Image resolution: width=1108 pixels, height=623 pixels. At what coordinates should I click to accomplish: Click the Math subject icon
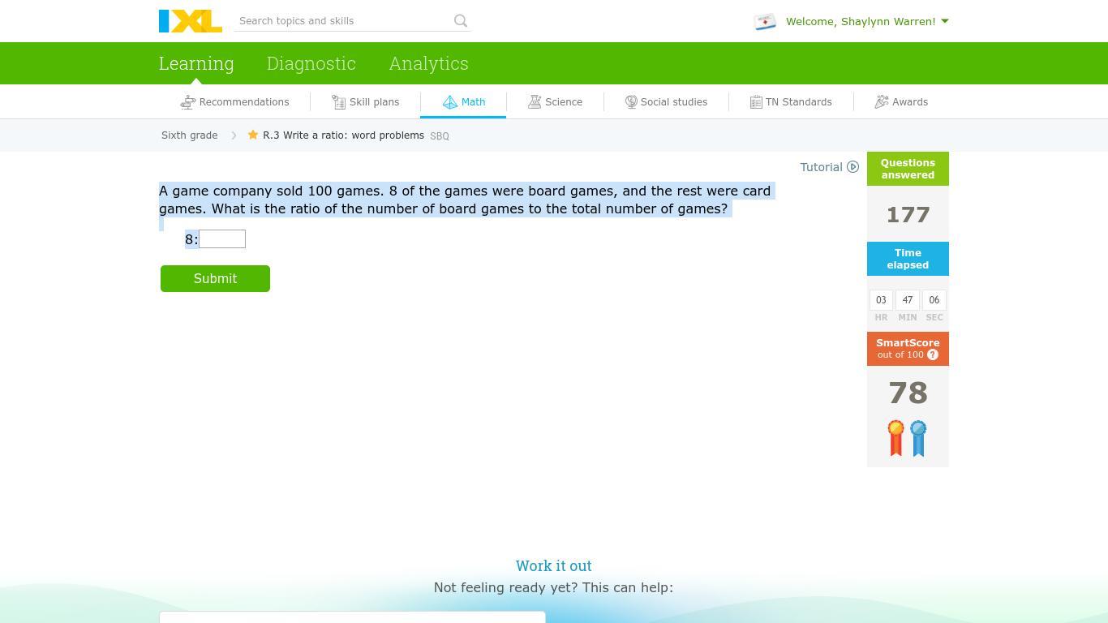click(x=450, y=102)
